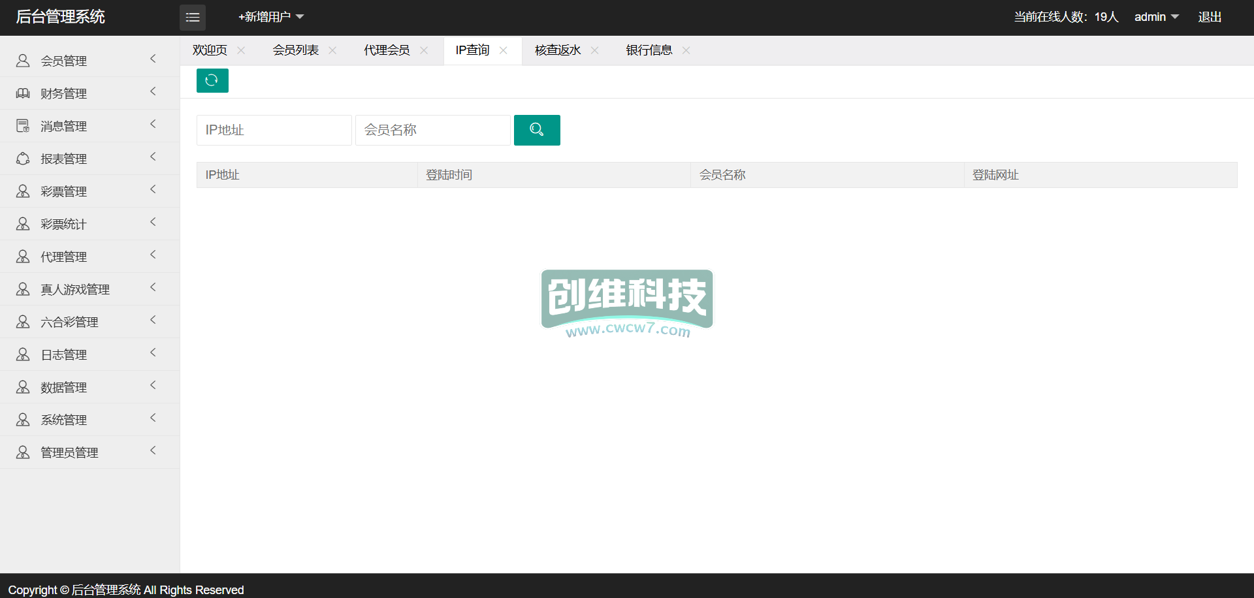1254x598 pixels.
Task: Click the 退出 logout link
Action: tap(1210, 17)
